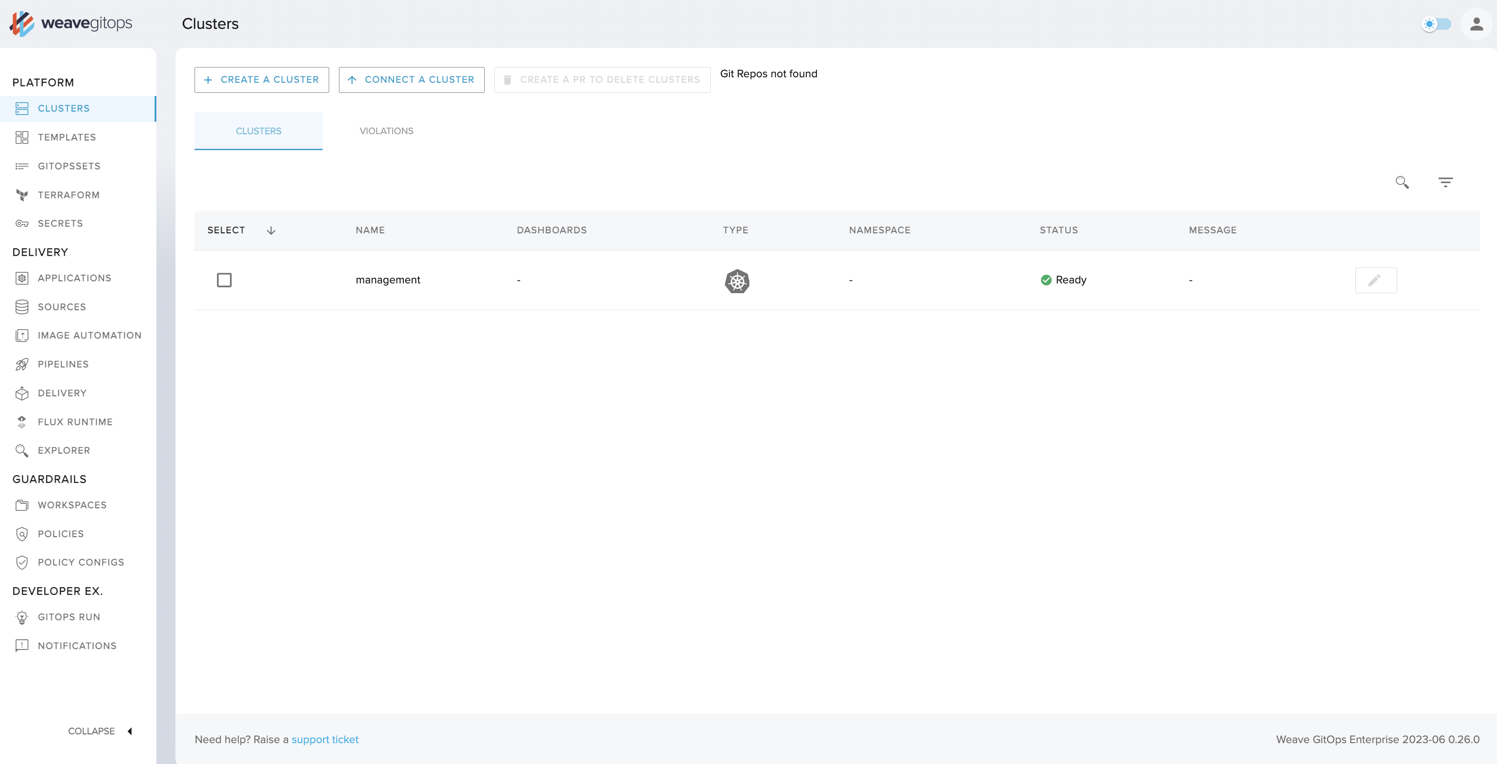
Task: Click the search magnifier icon above table
Action: pos(1401,183)
